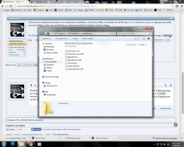Go to forum page 3
The width and height of the screenshot is (184, 147).
tap(29, 65)
